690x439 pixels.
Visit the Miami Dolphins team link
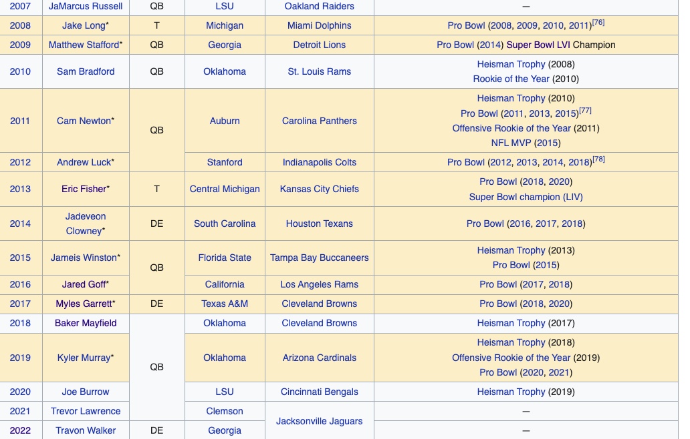coord(319,25)
